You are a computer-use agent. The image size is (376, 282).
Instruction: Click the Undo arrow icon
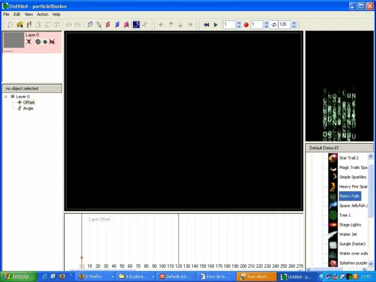click(x=69, y=24)
